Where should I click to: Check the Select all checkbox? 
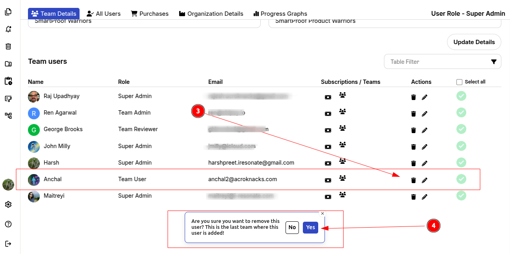pyautogui.click(x=459, y=82)
